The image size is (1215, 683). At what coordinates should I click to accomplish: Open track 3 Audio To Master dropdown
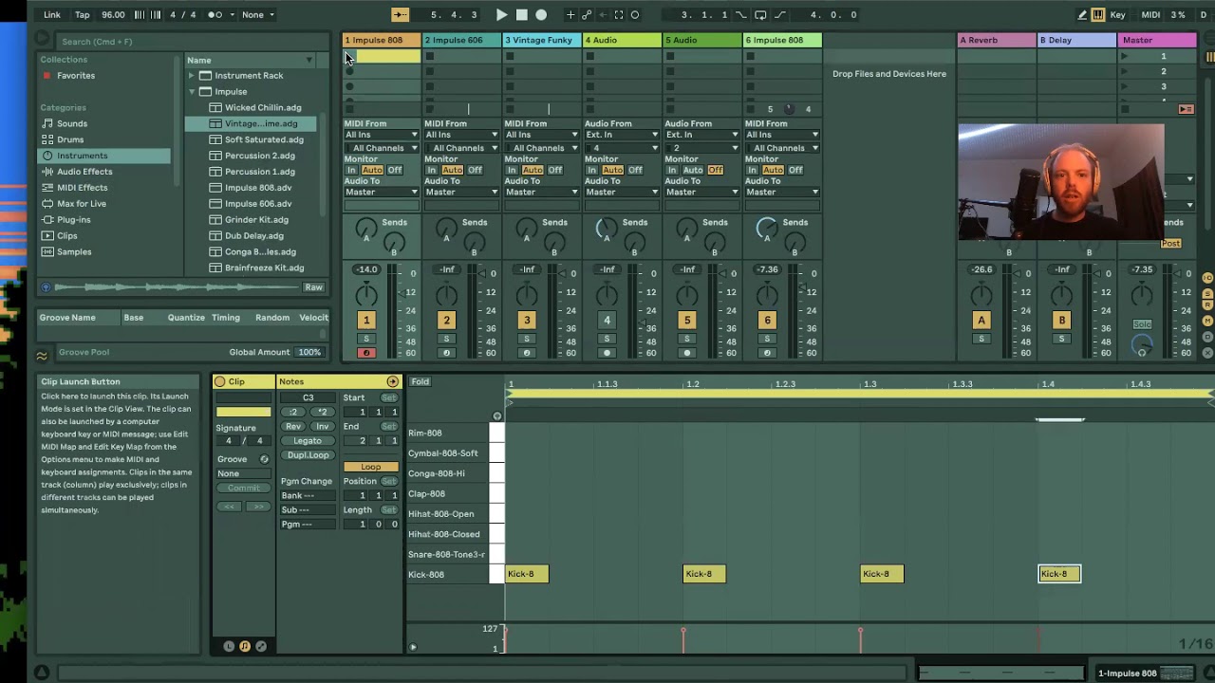pyautogui.click(x=541, y=193)
